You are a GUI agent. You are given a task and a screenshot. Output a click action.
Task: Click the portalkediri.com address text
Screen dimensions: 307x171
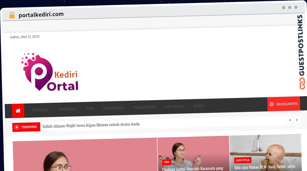click(41, 15)
